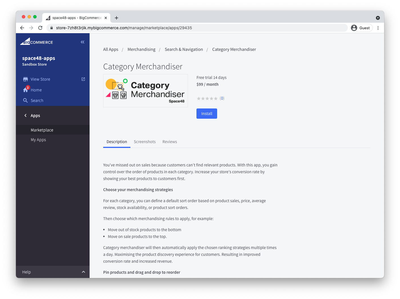Click the browser back arrow
400x299 pixels.
pyautogui.click(x=22, y=28)
